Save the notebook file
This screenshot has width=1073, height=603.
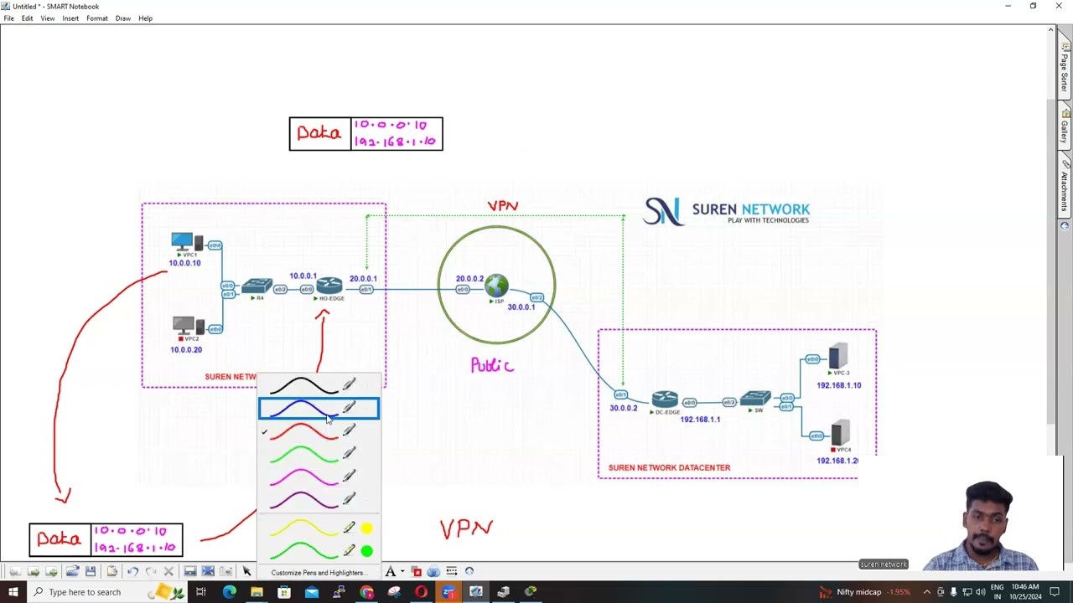click(91, 571)
